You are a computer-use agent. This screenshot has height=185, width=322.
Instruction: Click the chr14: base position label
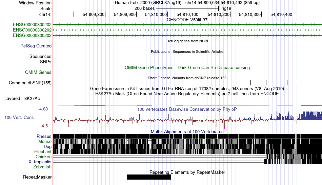point(45,14)
